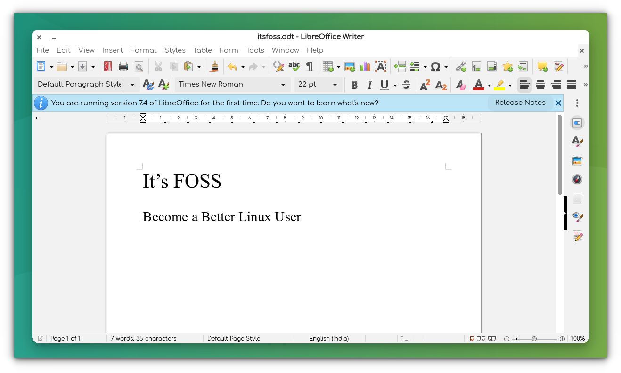Image resolution: width=621 pixels, height=373 pixels.
Task: Open the Font Color dropdown arrow
Action: [489, 86]
